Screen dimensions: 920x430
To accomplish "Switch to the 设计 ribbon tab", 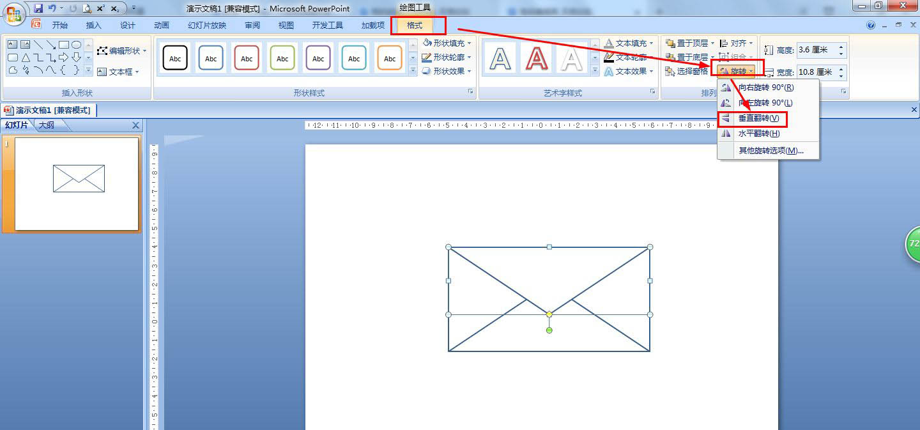I will pos(128,25).
